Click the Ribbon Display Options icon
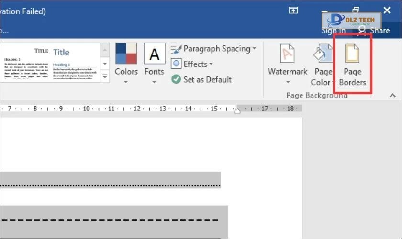 coord(293,11)
